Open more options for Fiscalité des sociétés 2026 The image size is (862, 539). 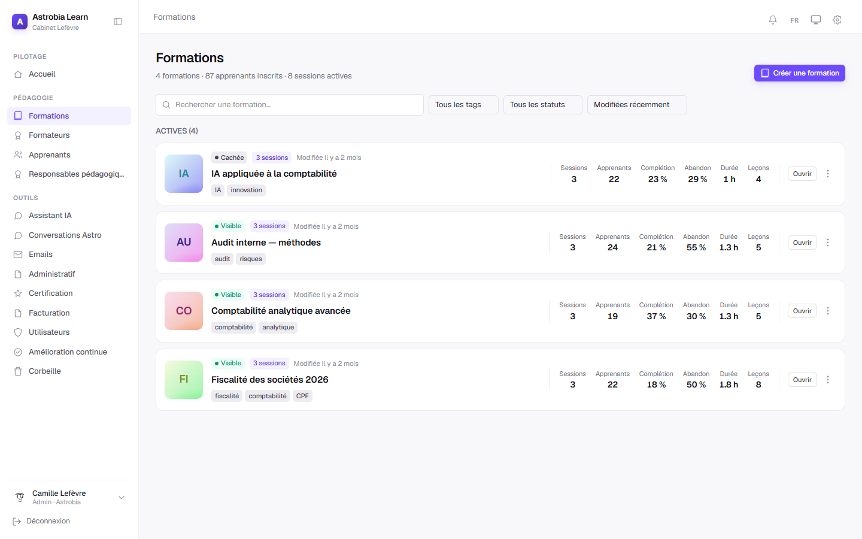pyautogui.click(x=828, y=380)
